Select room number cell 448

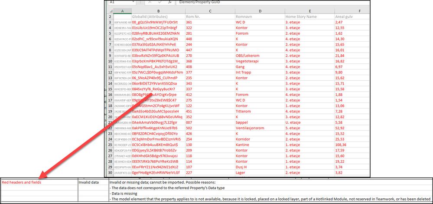(210, 39)
